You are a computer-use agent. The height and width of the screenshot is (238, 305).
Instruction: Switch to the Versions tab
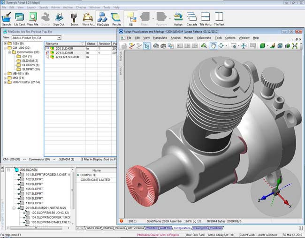[x=120, y=228]
